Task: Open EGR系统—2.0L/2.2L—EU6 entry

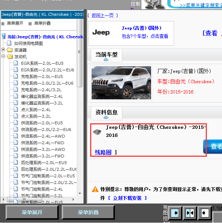Action: [48, 70]
